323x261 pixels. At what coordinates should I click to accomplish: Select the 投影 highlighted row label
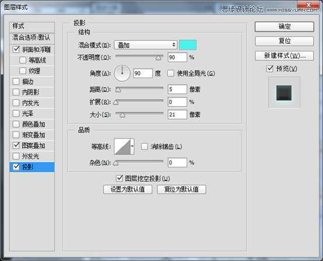coord(27,167)
